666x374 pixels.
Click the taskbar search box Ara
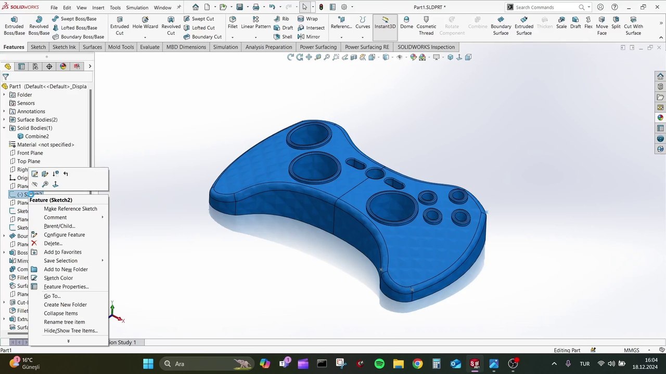pyautogui.click(x=207, y=364)
